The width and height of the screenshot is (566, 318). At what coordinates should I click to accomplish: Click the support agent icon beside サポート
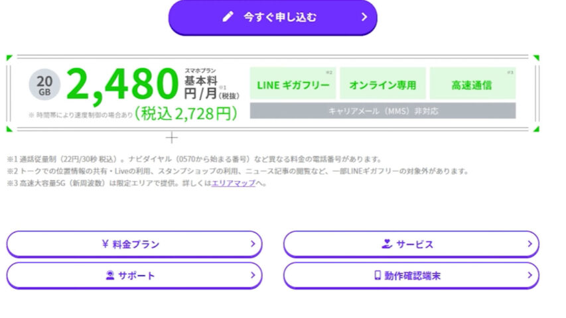(x=110, y=276)
